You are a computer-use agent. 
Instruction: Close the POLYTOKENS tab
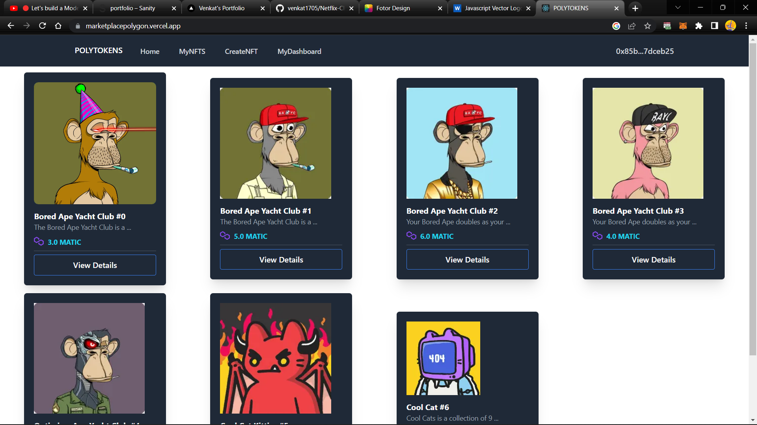pyautogui.click(x=617, y=8)
